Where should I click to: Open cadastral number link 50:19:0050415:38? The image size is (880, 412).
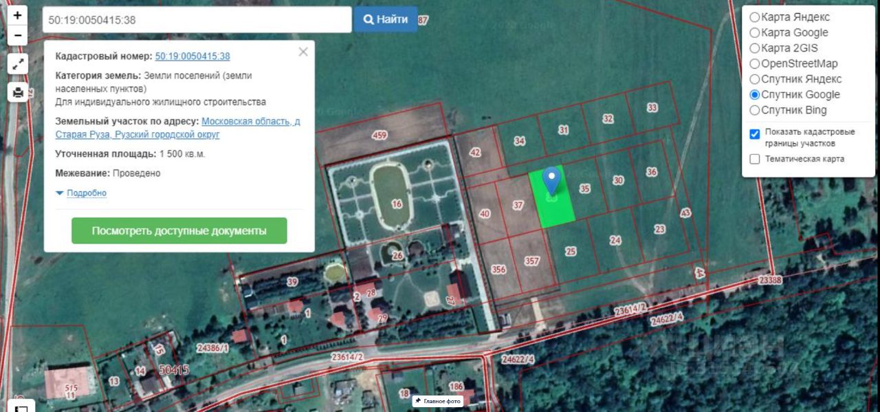(192, 56)
